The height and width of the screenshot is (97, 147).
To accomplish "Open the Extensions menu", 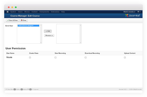I will pos(55,12).
